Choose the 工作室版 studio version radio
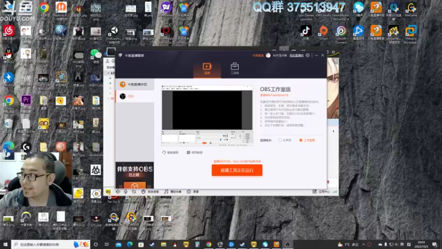This screenshot has height=249, width=442. click(x=307, y=141)
